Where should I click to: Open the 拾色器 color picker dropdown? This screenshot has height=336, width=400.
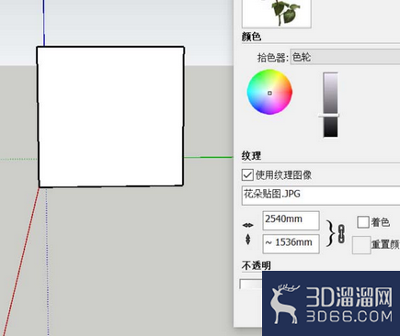[x=345, y=57]
